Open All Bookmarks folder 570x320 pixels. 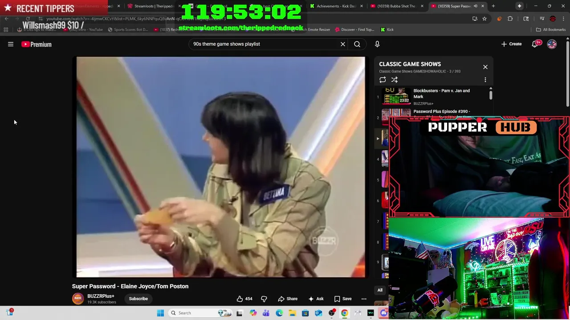tap(551, 30)
